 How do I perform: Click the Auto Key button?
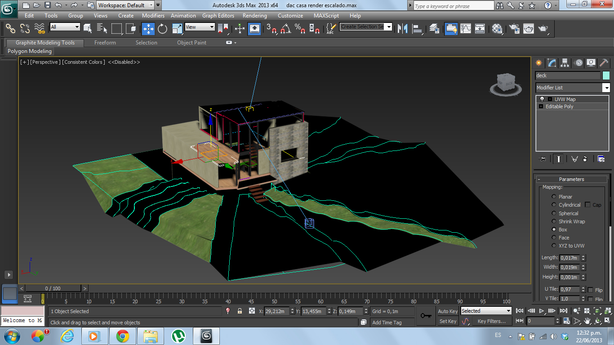[x=448, y=311]
